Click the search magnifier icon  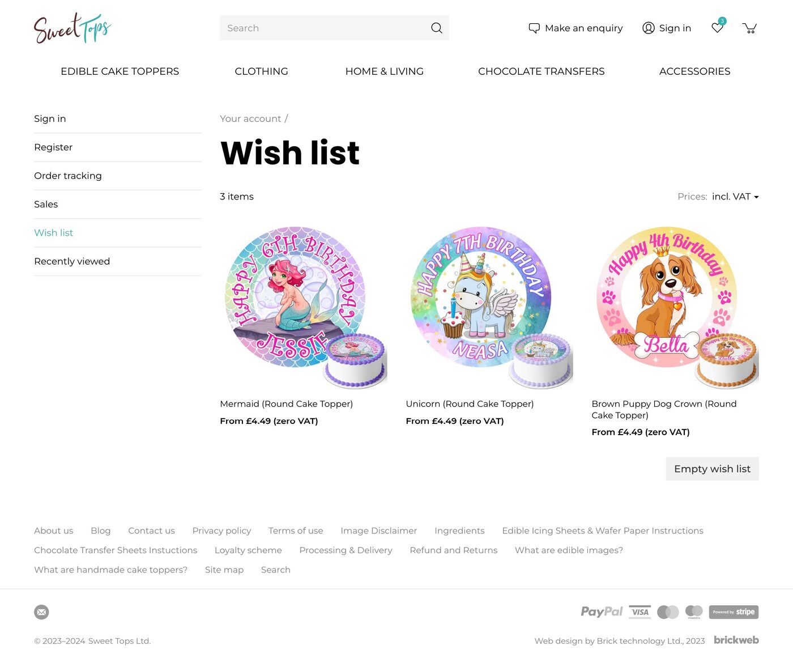(x=436, y=28)
